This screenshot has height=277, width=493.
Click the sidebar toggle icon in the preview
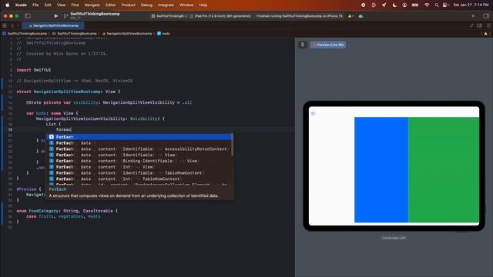point(314,113)
